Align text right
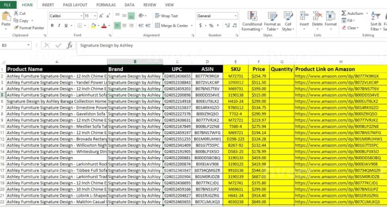 click(131, 26)
